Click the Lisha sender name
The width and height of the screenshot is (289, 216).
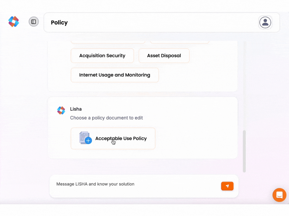coord(76,109)
